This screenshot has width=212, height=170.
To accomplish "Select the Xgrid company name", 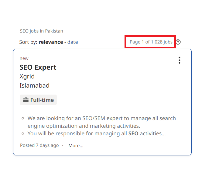I will 27,76.
